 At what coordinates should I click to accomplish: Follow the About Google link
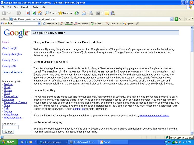pos(10,48)
